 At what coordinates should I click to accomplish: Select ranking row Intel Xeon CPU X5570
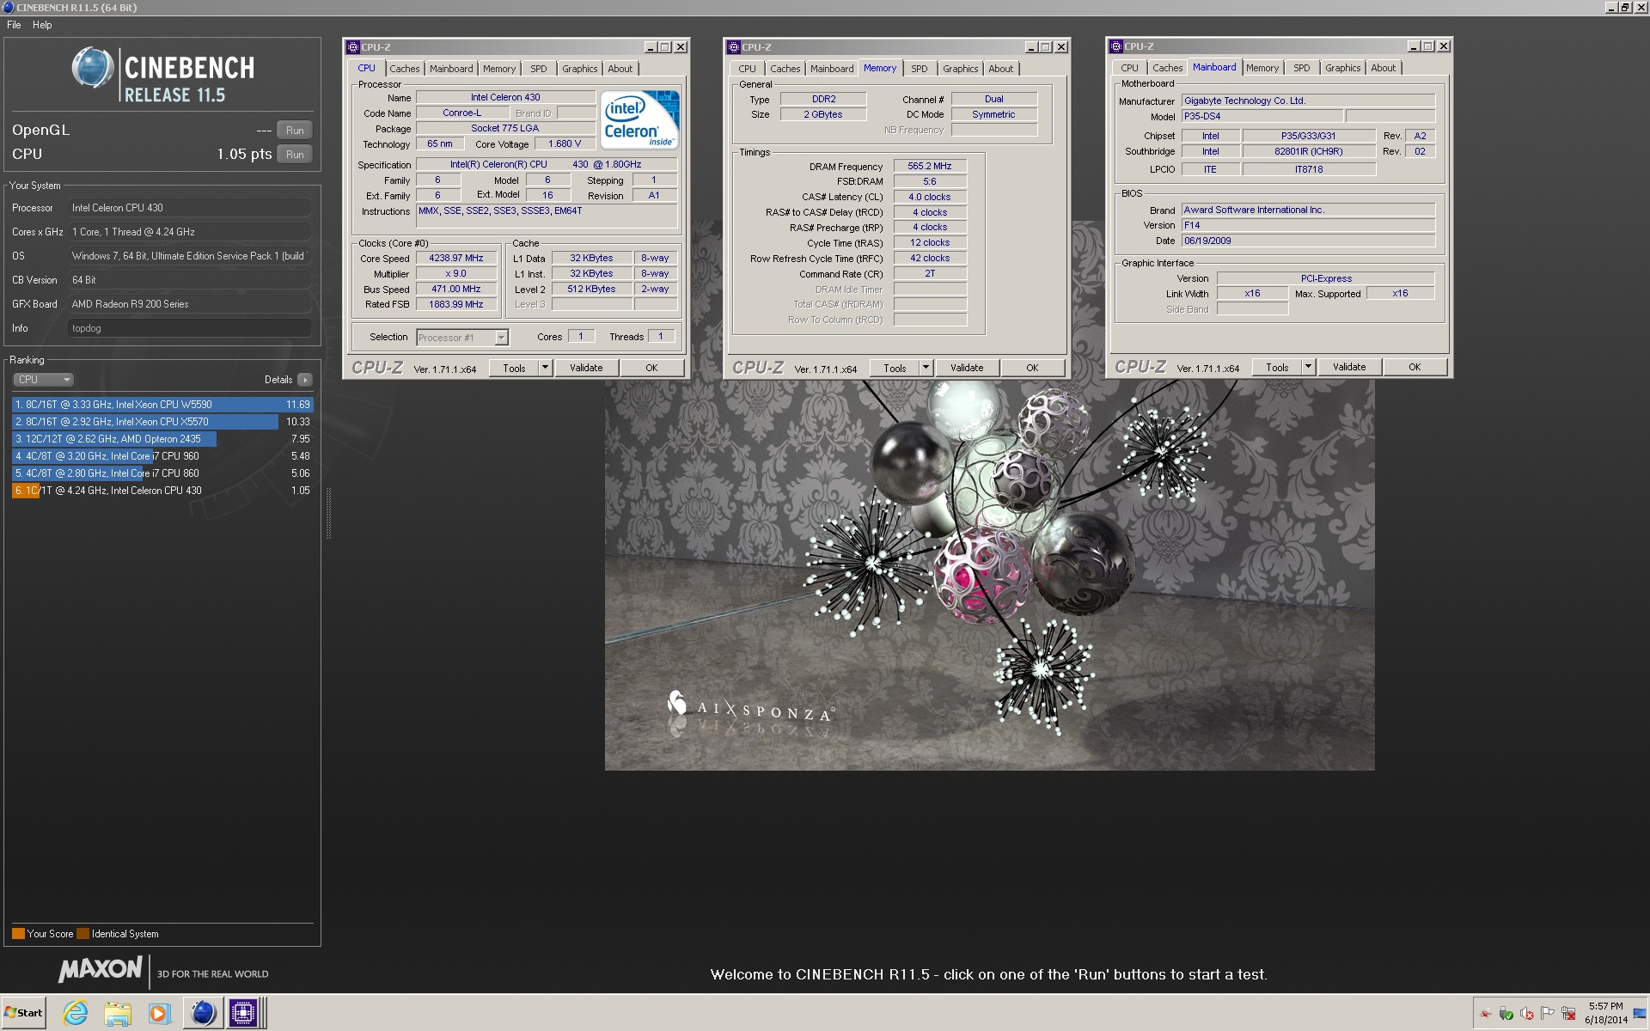click(162, 422)
